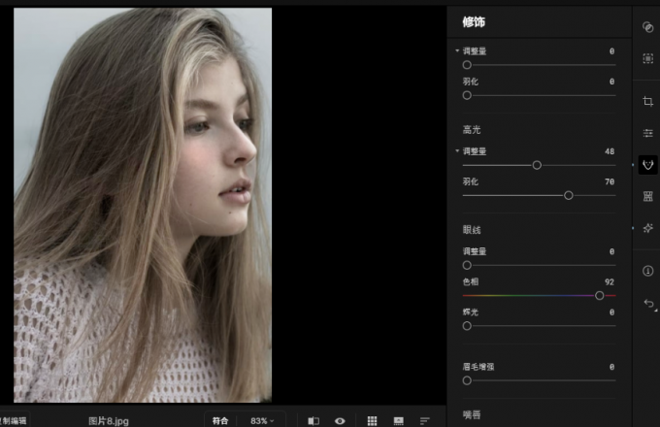Screen dimensions: 660x427
Task: Click the 修饰 panel title
Action: tap(474, 20)
